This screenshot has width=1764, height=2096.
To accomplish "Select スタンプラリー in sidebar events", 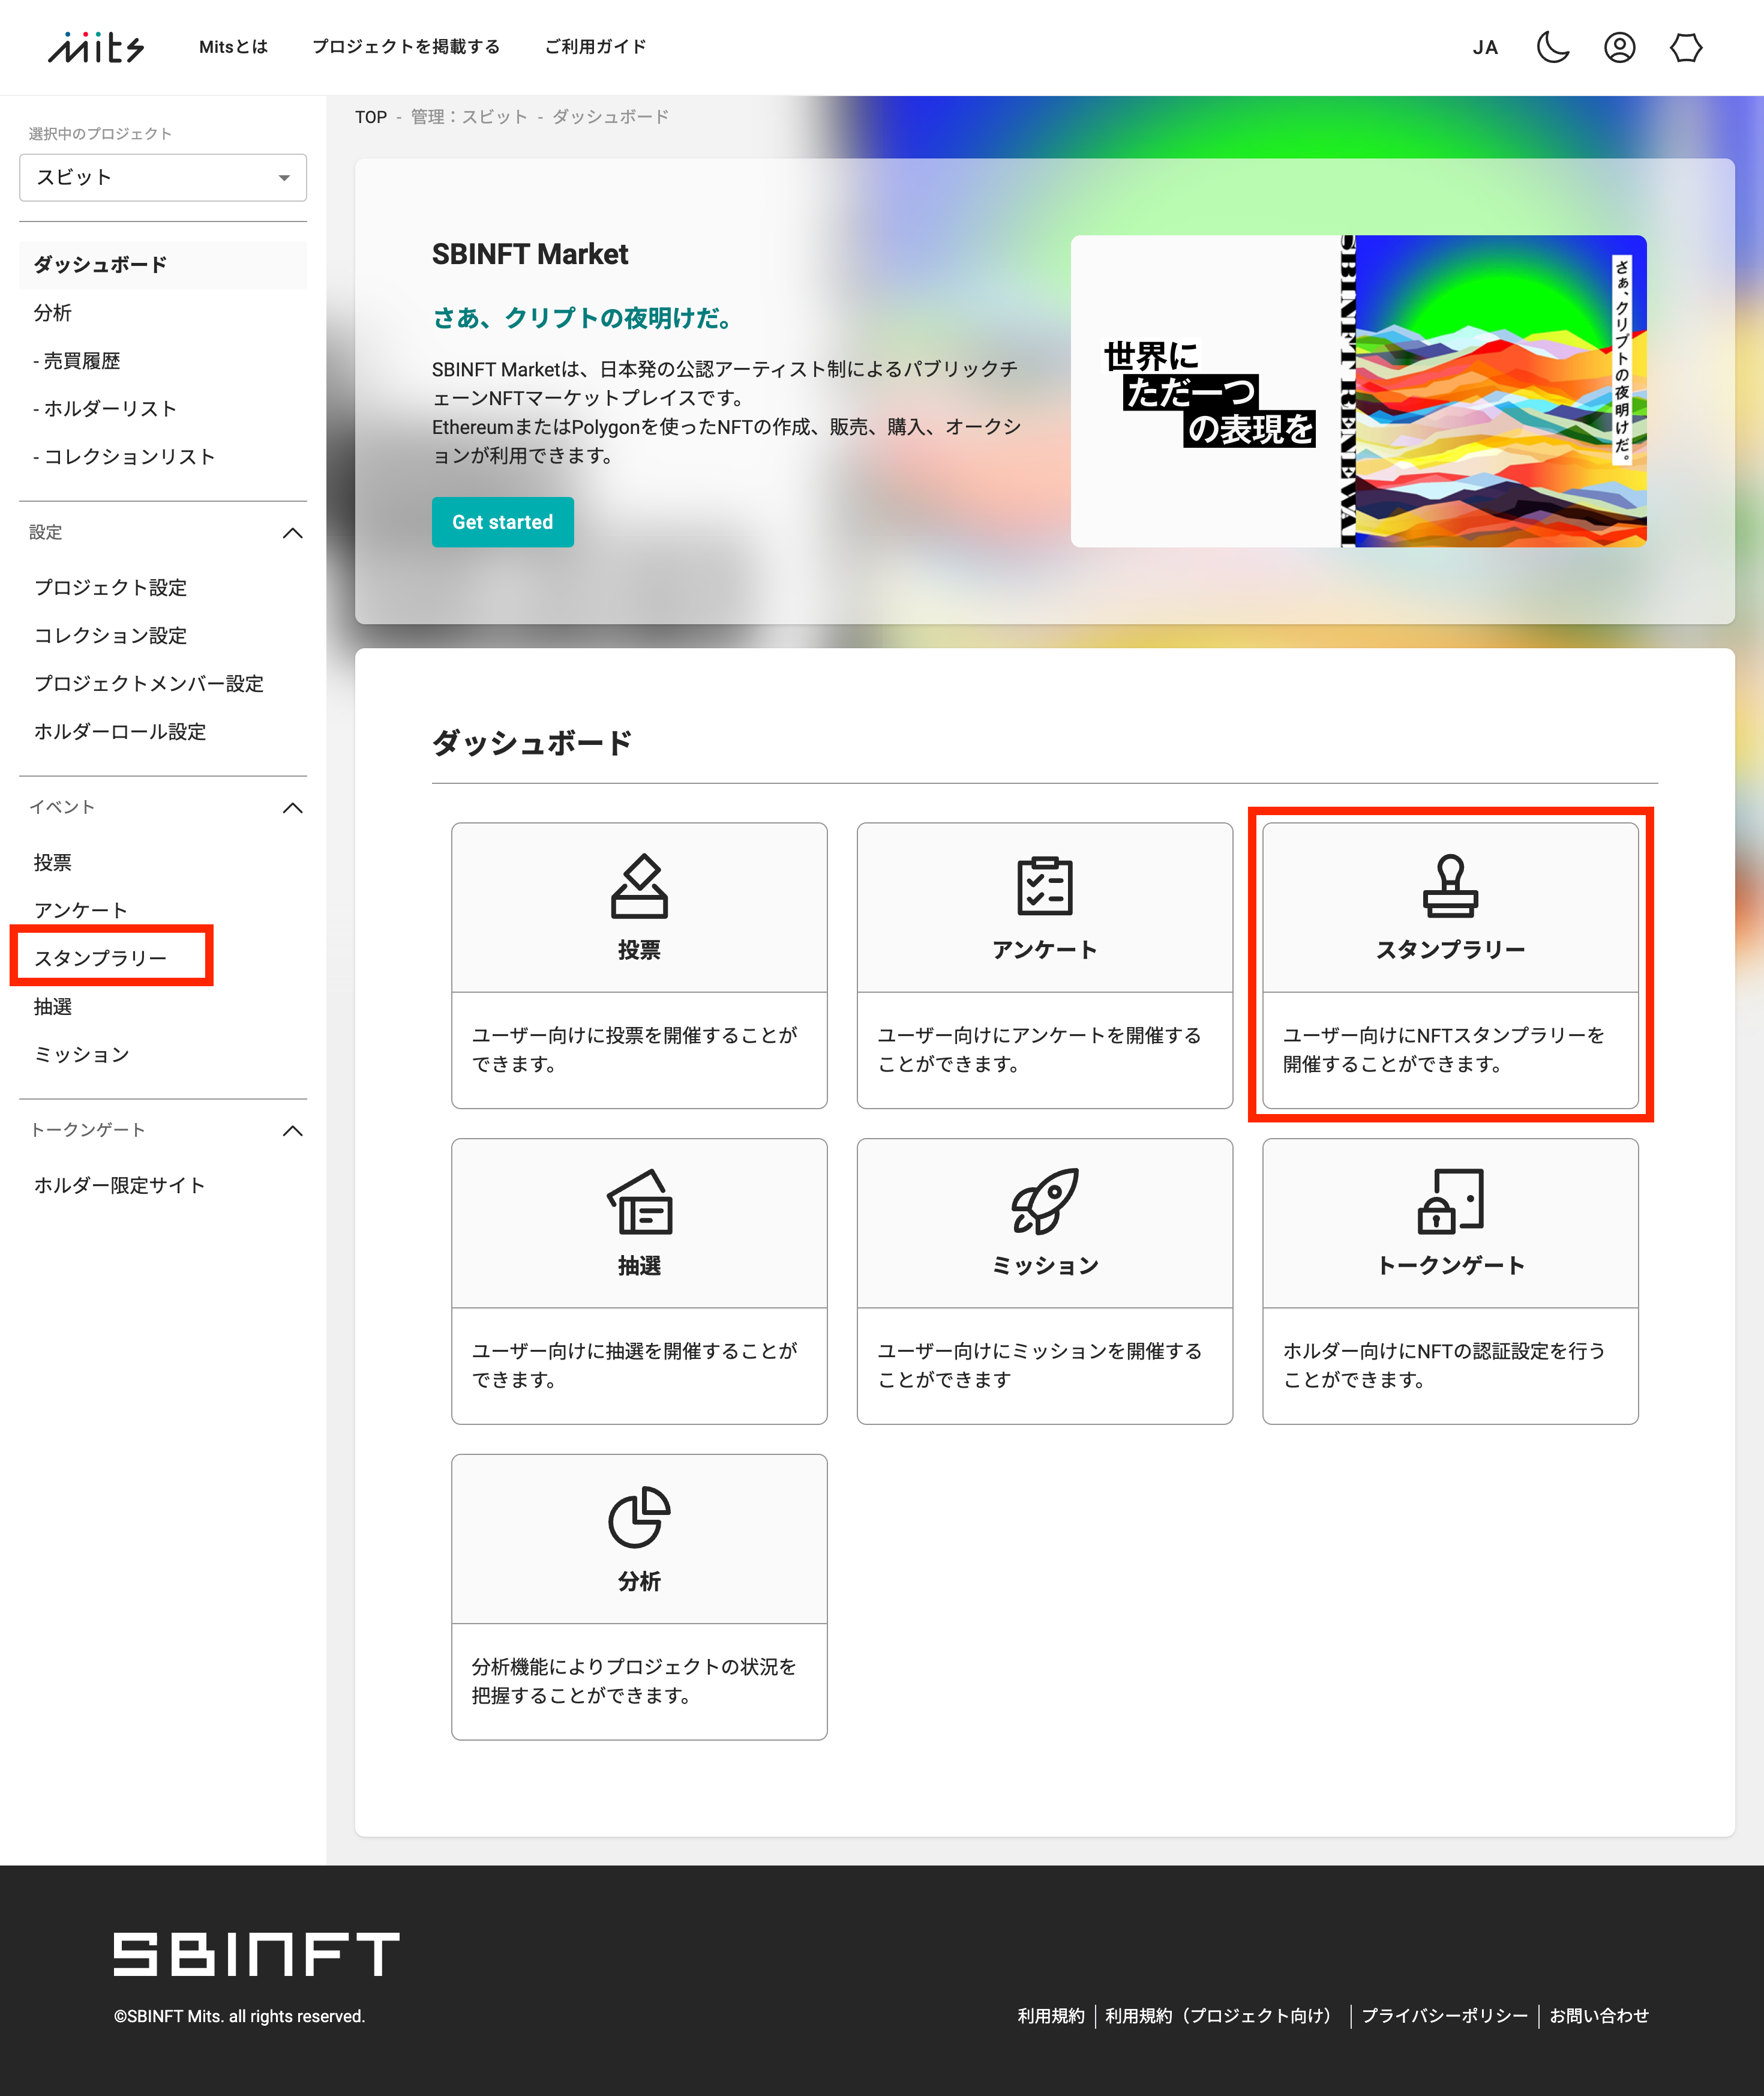I will (100, 959).
